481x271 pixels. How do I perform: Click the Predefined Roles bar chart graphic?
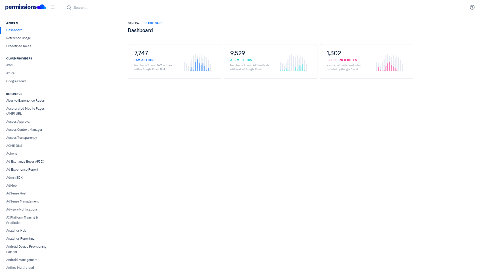point(390,62)
